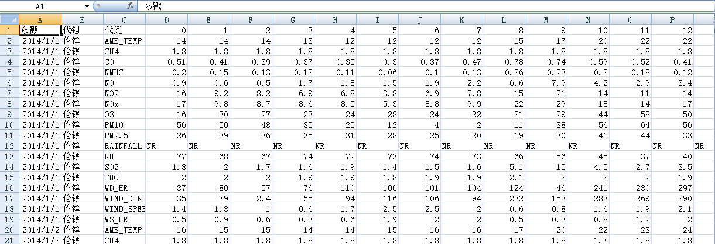Select column B header
This screenshot has width=715, height=244.
pyautogui.click(x=82, y=19)
